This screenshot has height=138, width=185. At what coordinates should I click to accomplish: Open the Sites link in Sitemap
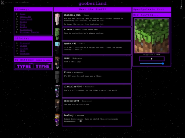[23, 22]
